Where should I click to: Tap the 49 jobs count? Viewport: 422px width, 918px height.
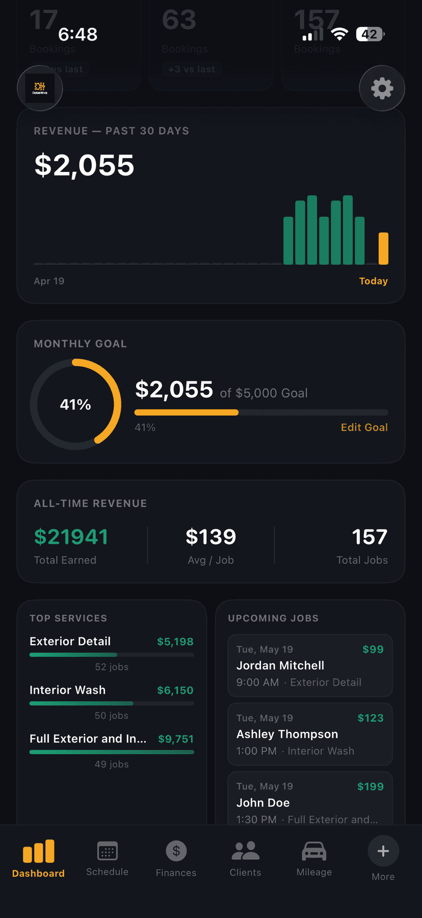click(112, 764)
